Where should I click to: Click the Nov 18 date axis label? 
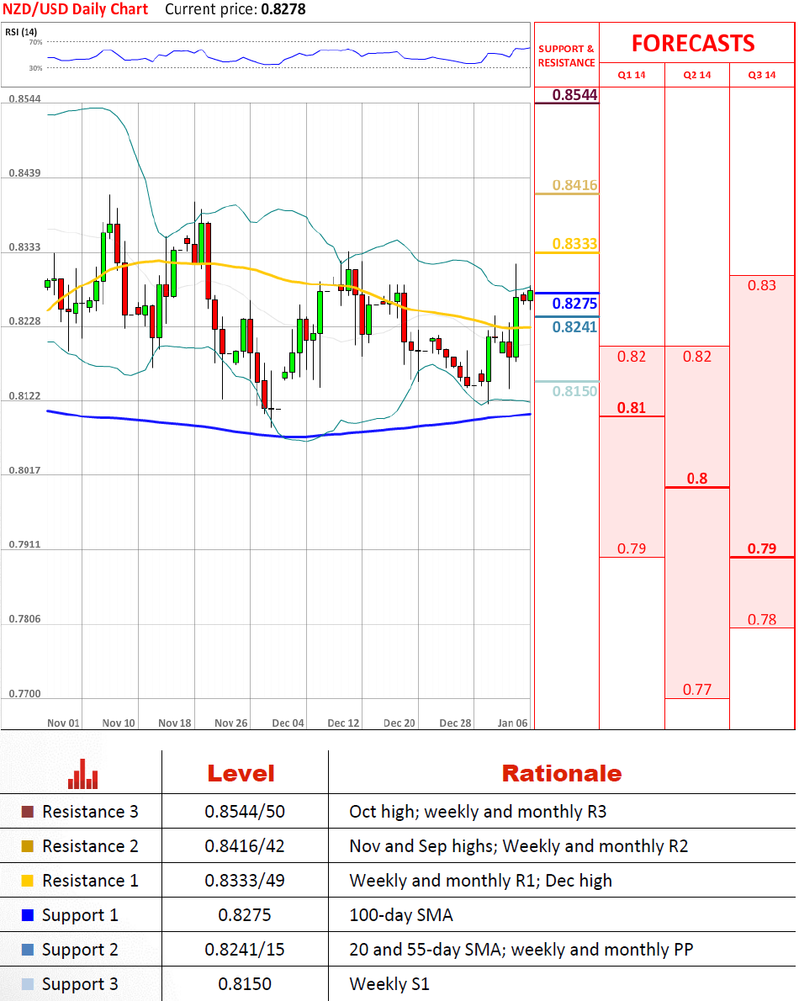tap(175, 723)
